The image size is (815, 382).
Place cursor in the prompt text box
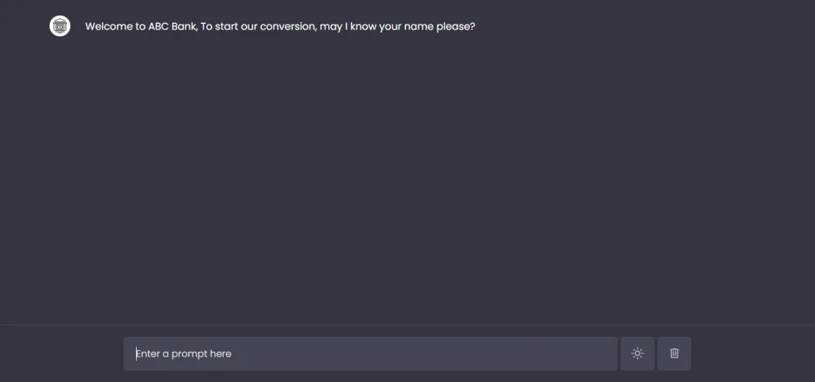370,353
